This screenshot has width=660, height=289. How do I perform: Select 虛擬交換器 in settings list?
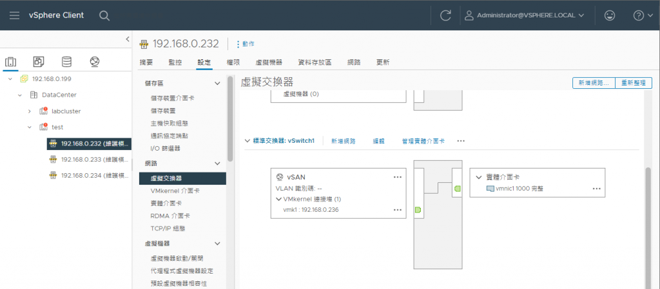click(x=182, y=178)
